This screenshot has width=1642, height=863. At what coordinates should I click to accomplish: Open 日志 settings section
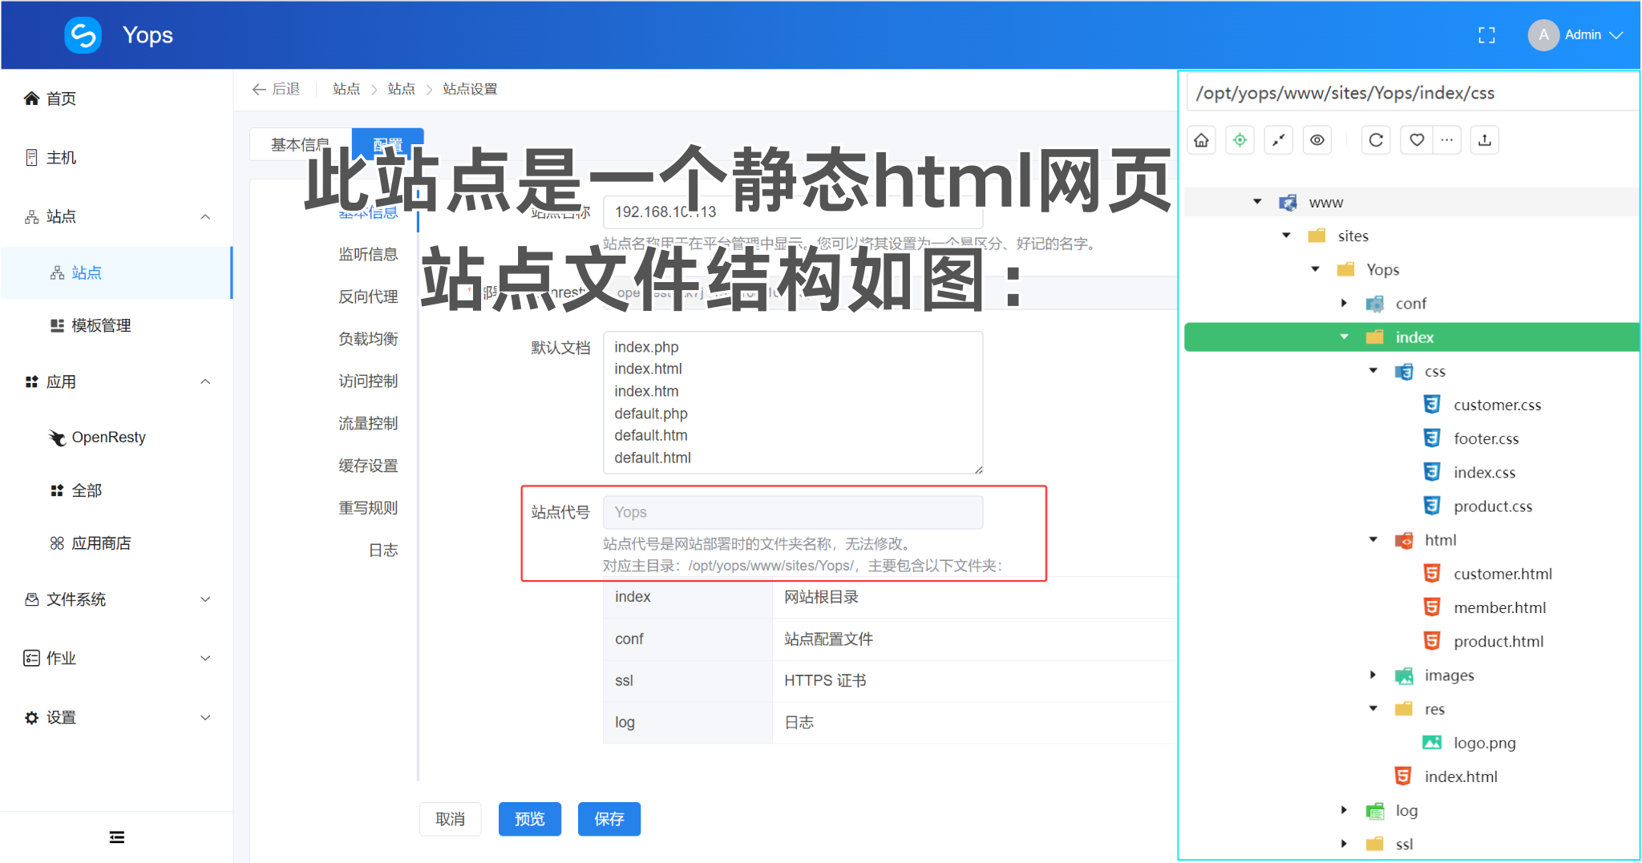pyautogui.click(x=383, y=550)
